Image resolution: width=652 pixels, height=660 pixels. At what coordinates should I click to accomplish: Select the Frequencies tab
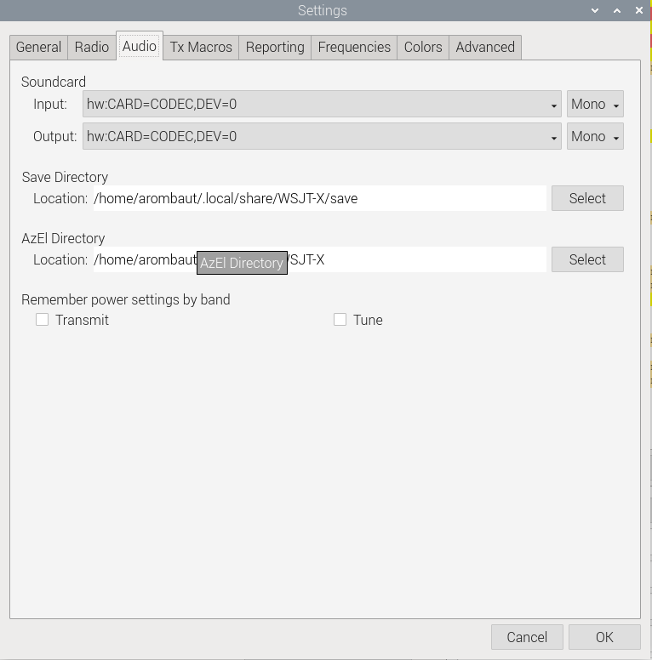point(354,47)
